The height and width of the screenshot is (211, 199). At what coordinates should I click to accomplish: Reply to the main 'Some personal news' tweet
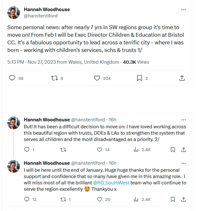point(12,78)
